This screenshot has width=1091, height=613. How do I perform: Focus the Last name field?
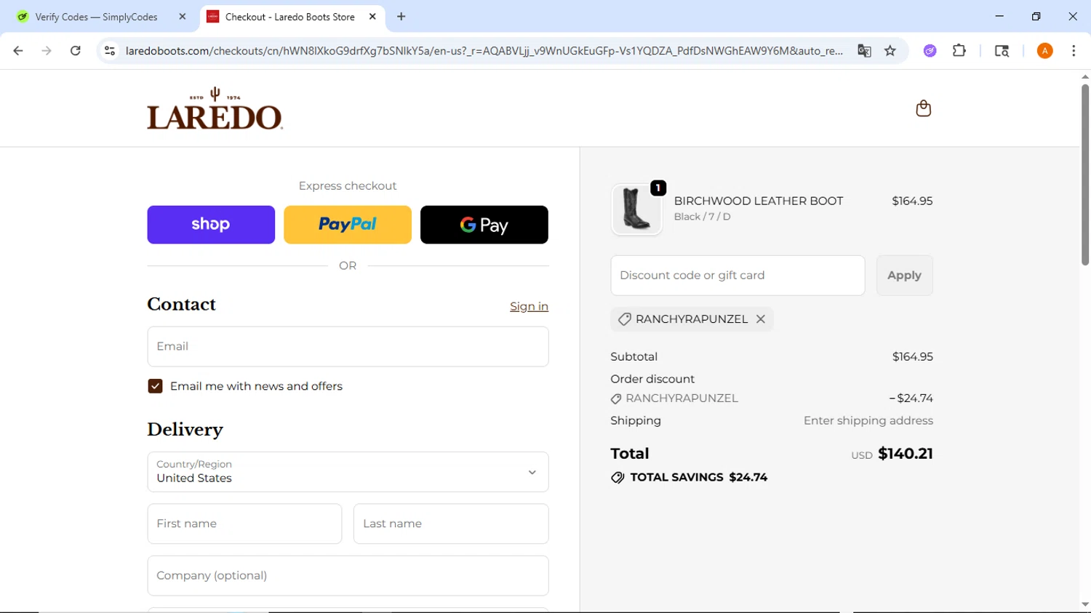[x=451, y=524]
